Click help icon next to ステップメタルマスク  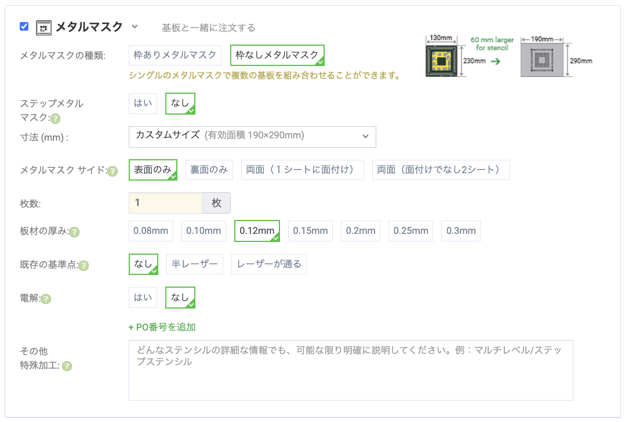(56, 119)
